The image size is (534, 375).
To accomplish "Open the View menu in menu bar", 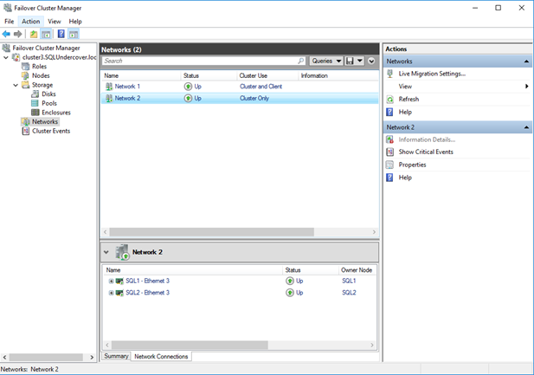I will 55,21.
